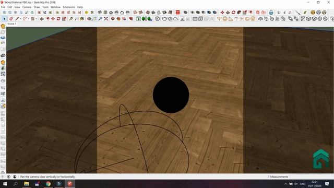The width and height of the screenshot is (334, 188).
Task: Click the blue flask extension icon
Action: (271, 13)
